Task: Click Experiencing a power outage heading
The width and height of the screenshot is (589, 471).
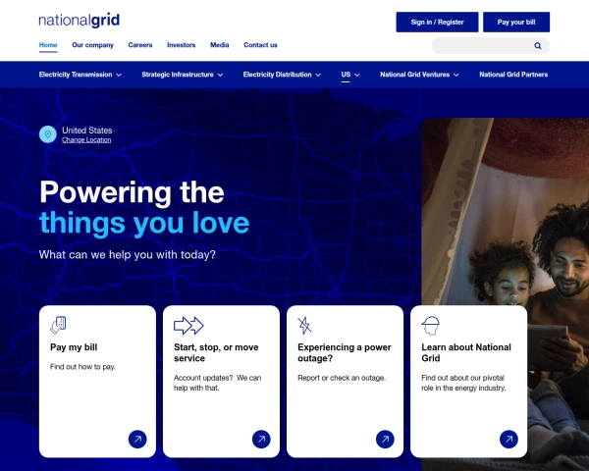Action: coord(345,352)
